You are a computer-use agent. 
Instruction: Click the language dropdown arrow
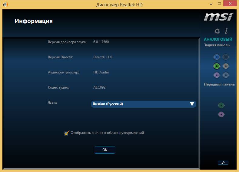192,104
